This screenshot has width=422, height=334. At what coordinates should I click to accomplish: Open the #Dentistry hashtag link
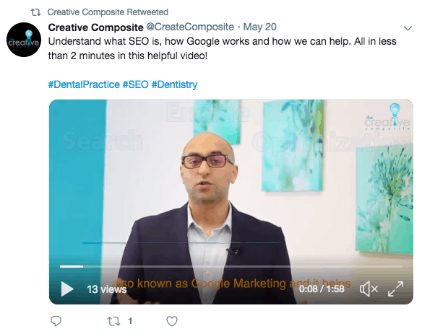(174, 84)
